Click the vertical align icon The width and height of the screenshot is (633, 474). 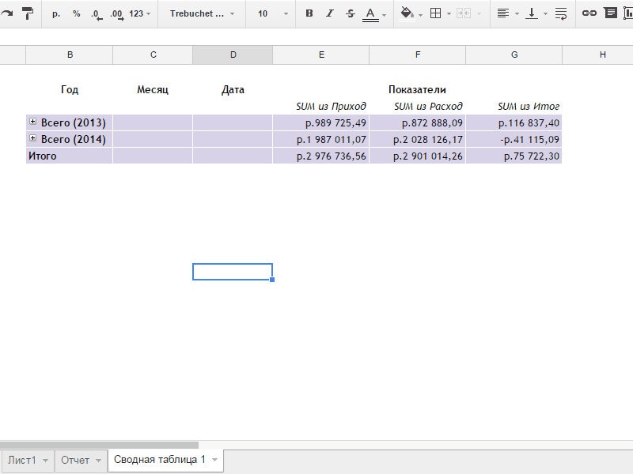[x=532, y=13]
